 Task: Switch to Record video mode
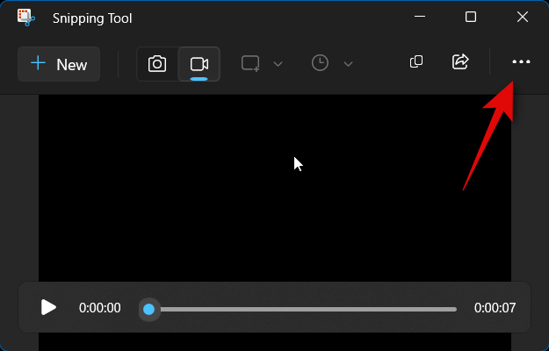[199, 64]
